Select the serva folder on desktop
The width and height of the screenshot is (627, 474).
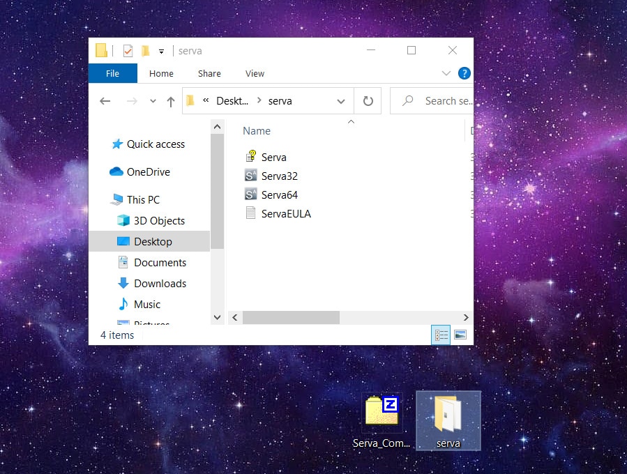[448, 421]
